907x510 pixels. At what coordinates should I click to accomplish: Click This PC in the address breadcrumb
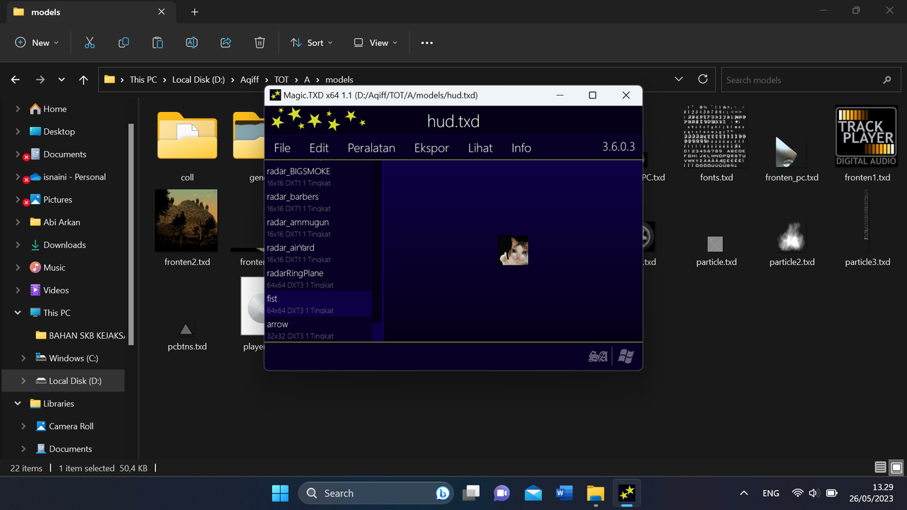tap(143, 80)
